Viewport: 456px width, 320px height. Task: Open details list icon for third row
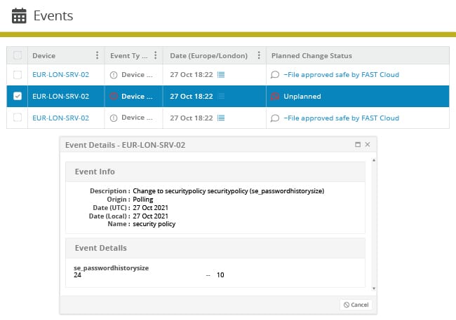tap(221, 118)
